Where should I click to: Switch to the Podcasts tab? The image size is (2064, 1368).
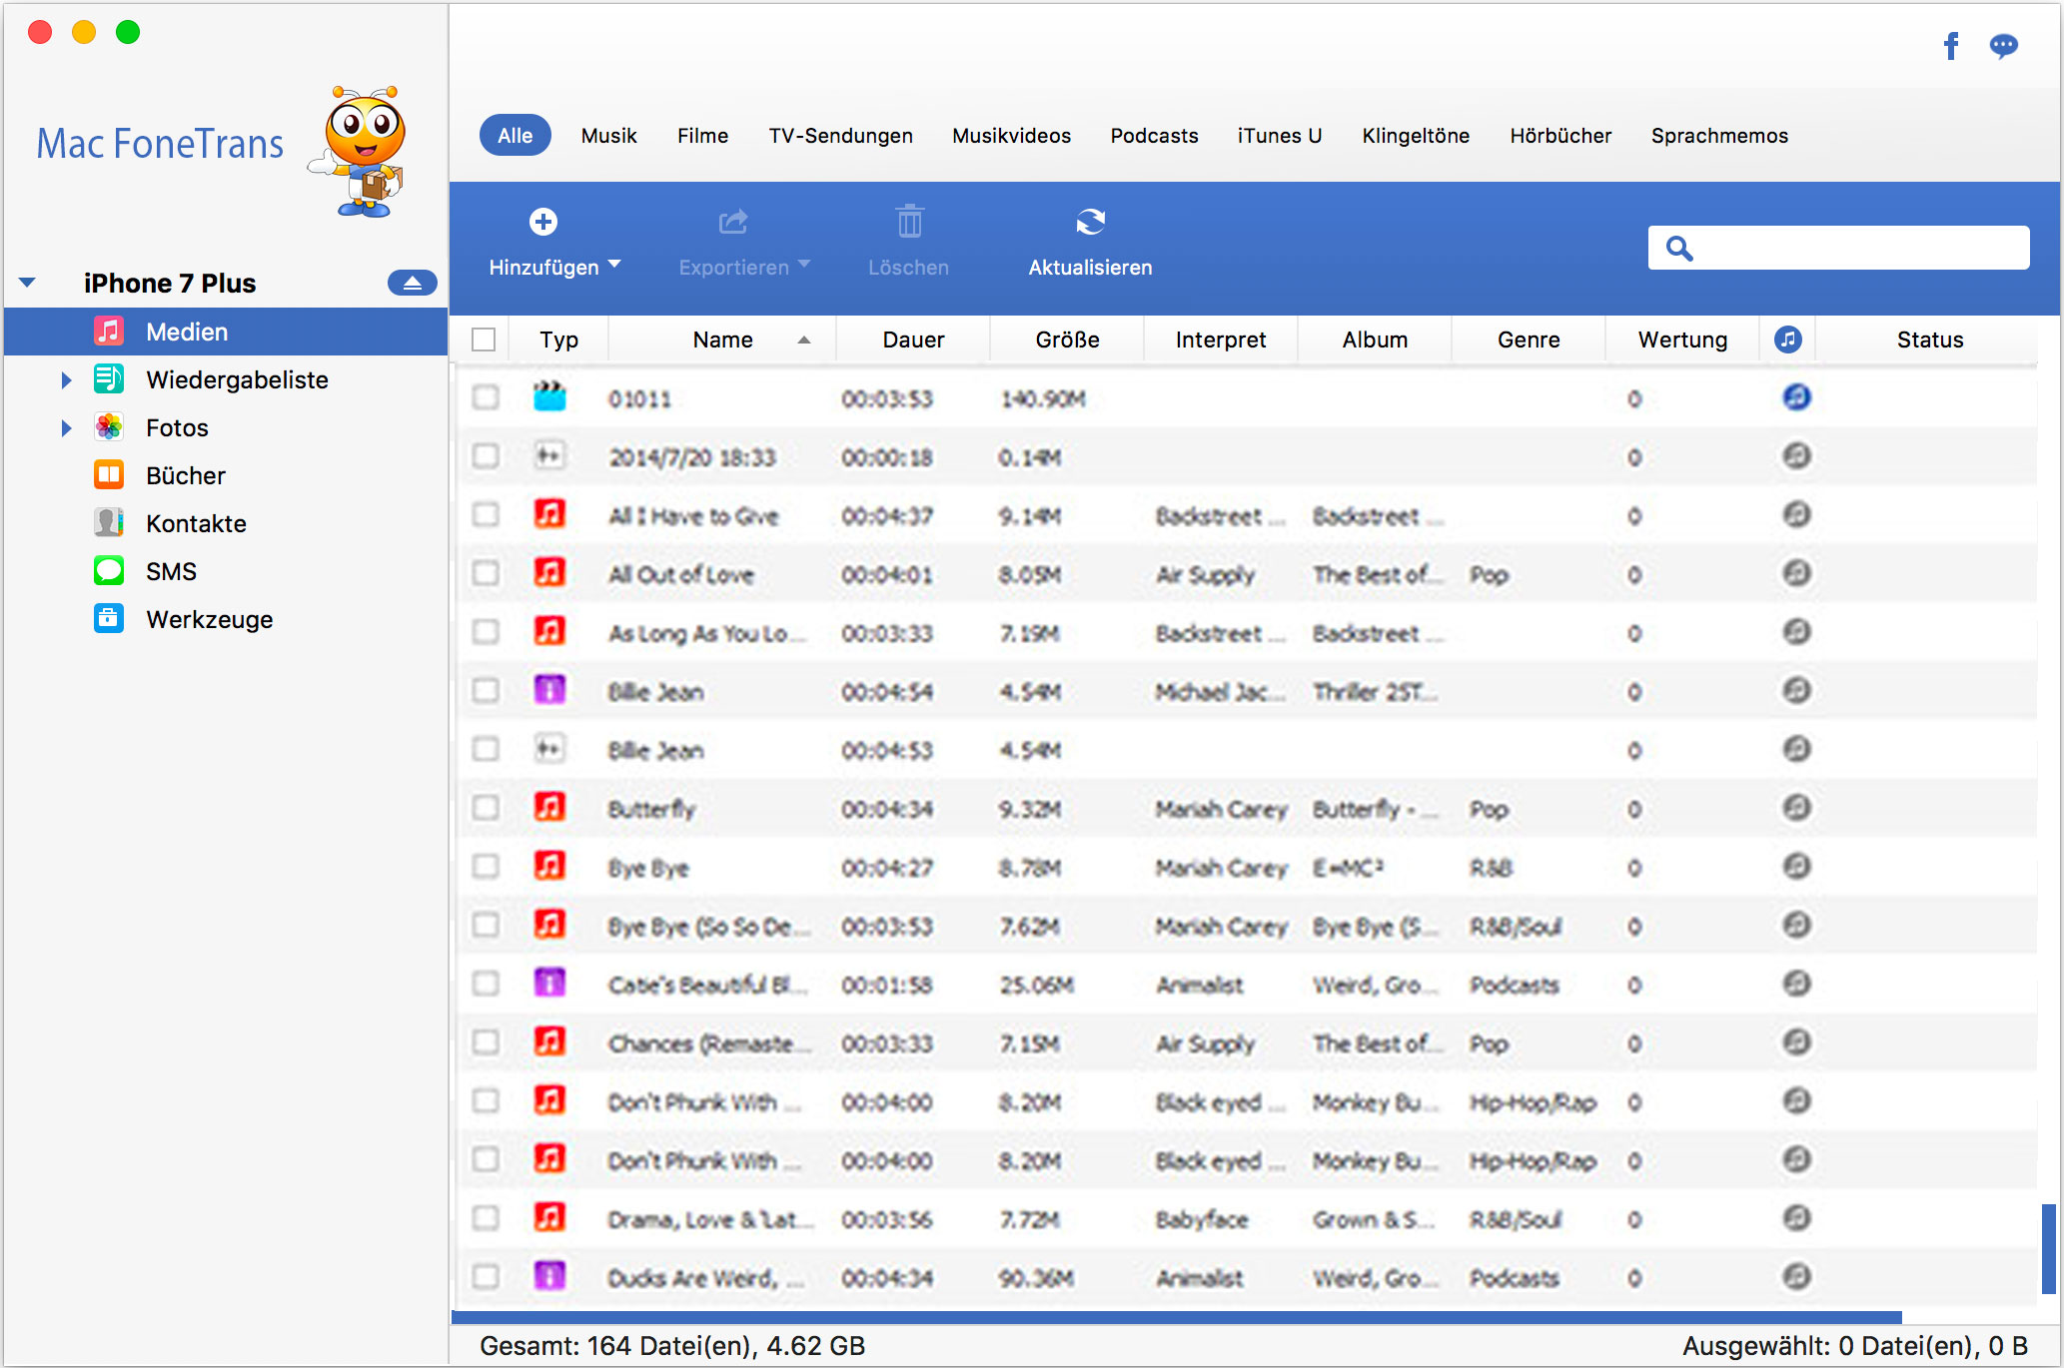[1154, 135]
